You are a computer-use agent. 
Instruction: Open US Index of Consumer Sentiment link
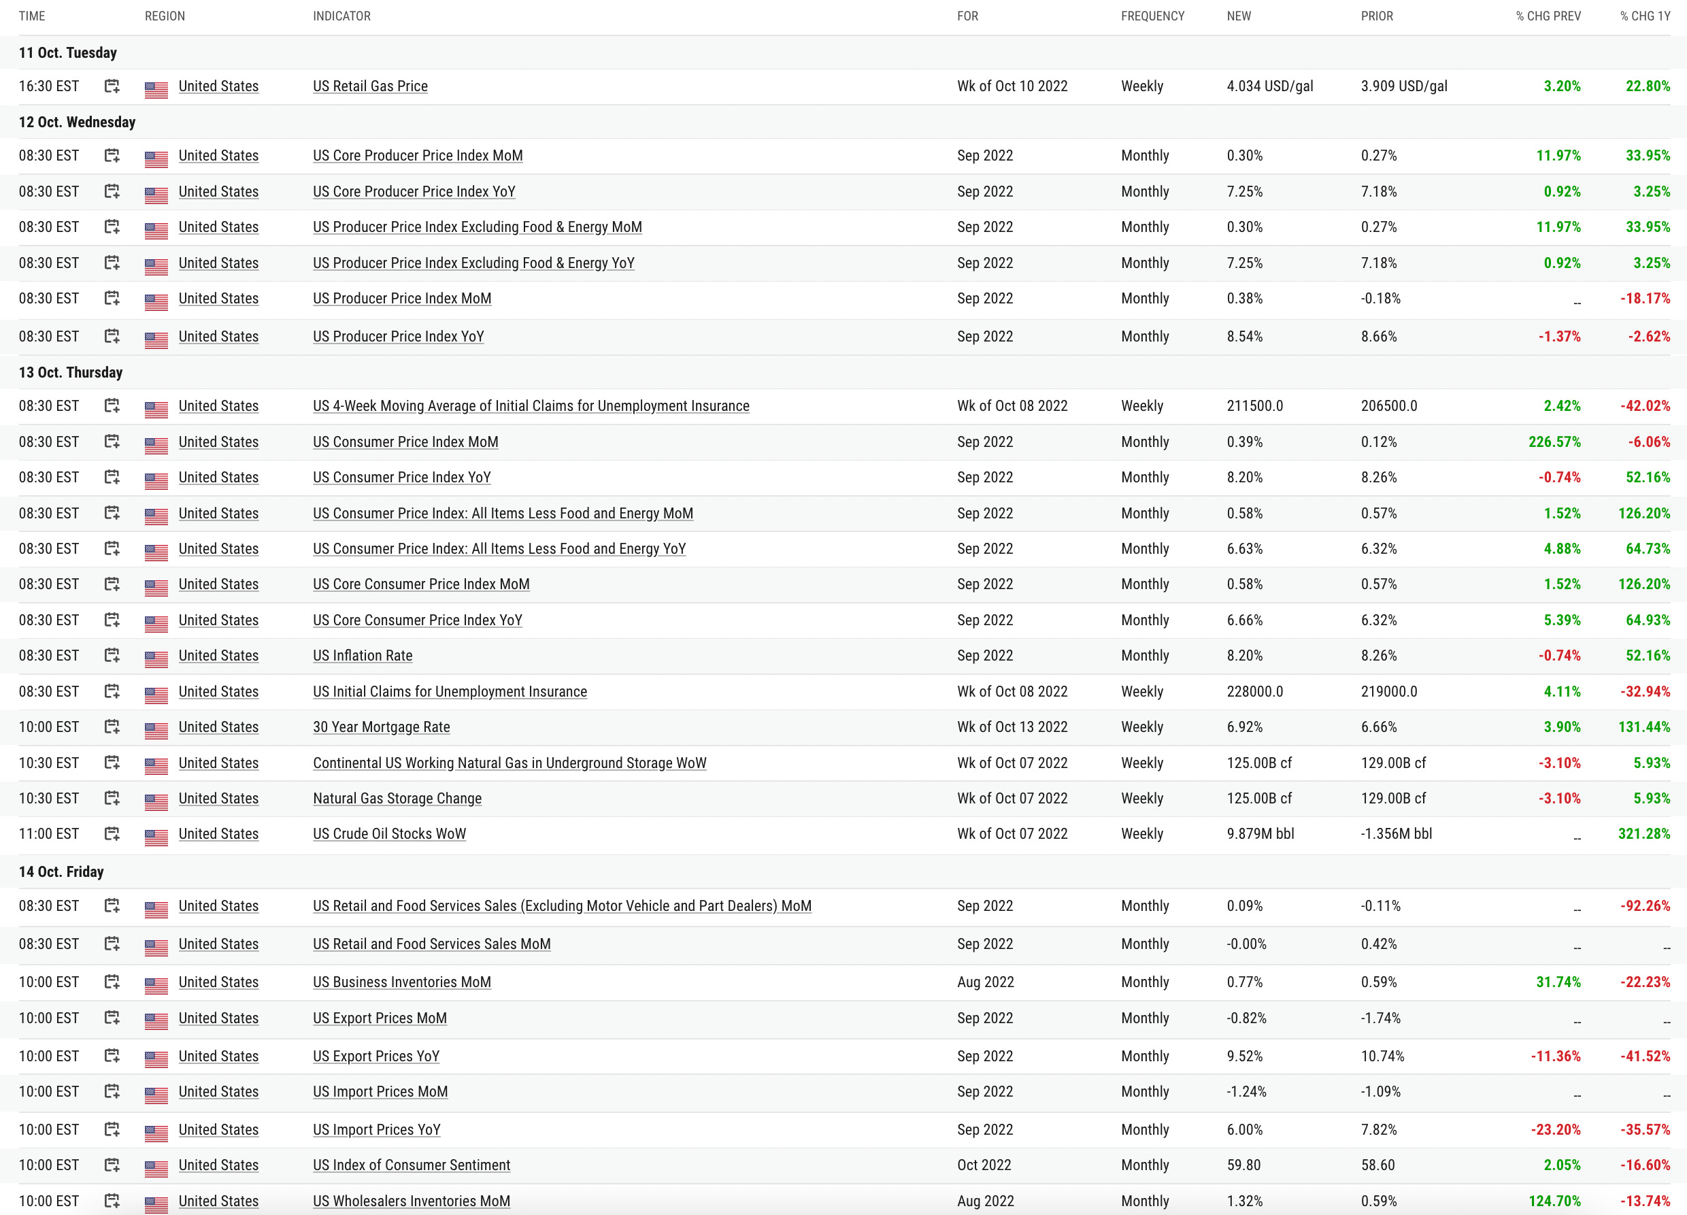[x=412, y=1165]
